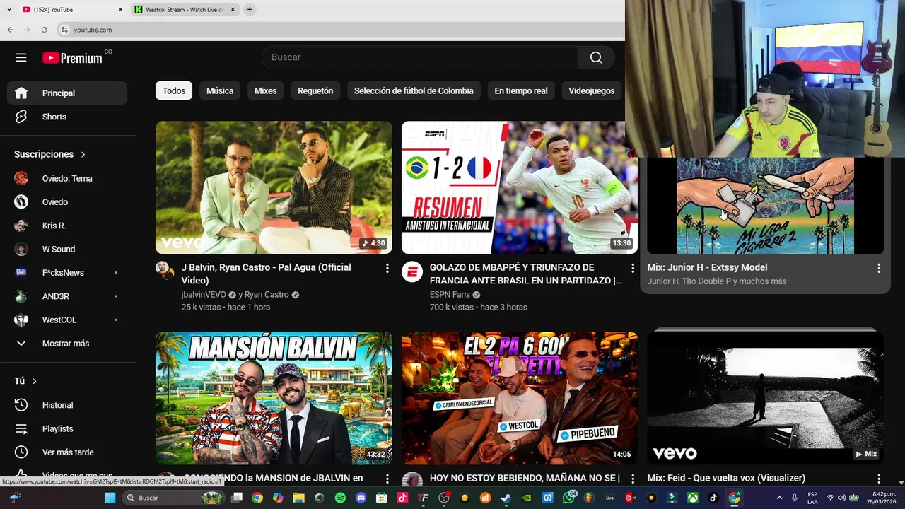The image size is (905, 509).
Task: Switch to Westcol Stream browser tab
Action: (x=185, y=10)
